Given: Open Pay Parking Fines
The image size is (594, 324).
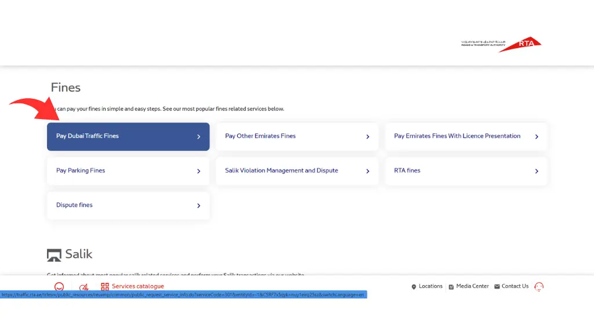Looking at the screenshot, I should coord(128,171).
